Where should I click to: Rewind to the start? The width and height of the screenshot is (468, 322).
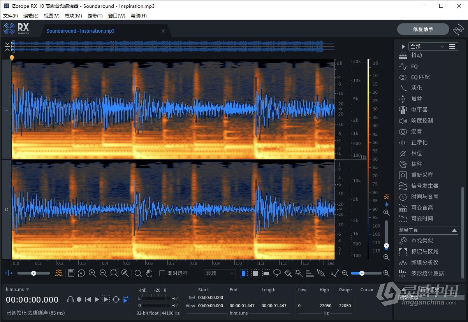pos(88,299)
